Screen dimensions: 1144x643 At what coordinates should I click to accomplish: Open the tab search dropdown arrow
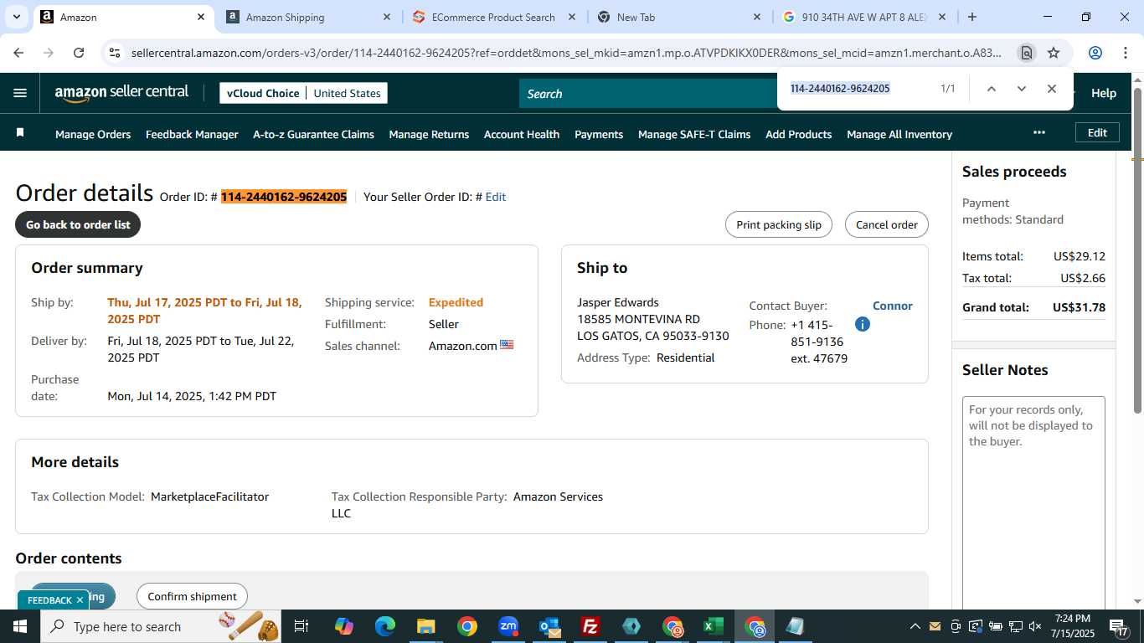pos(16,17)
